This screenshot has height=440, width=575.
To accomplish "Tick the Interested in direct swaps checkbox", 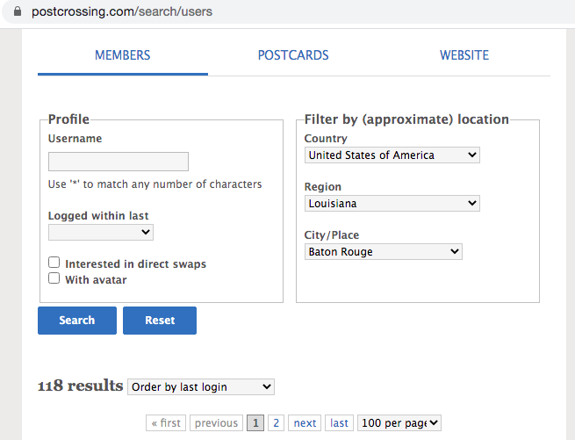I will 54,263.
